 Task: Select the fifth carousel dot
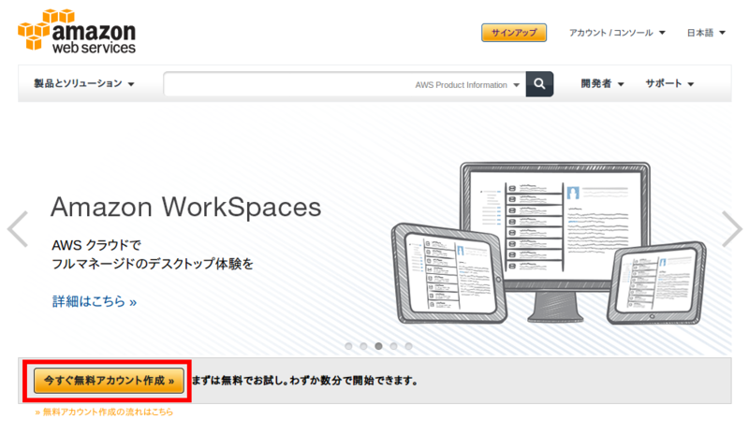[x=408, y=346]
